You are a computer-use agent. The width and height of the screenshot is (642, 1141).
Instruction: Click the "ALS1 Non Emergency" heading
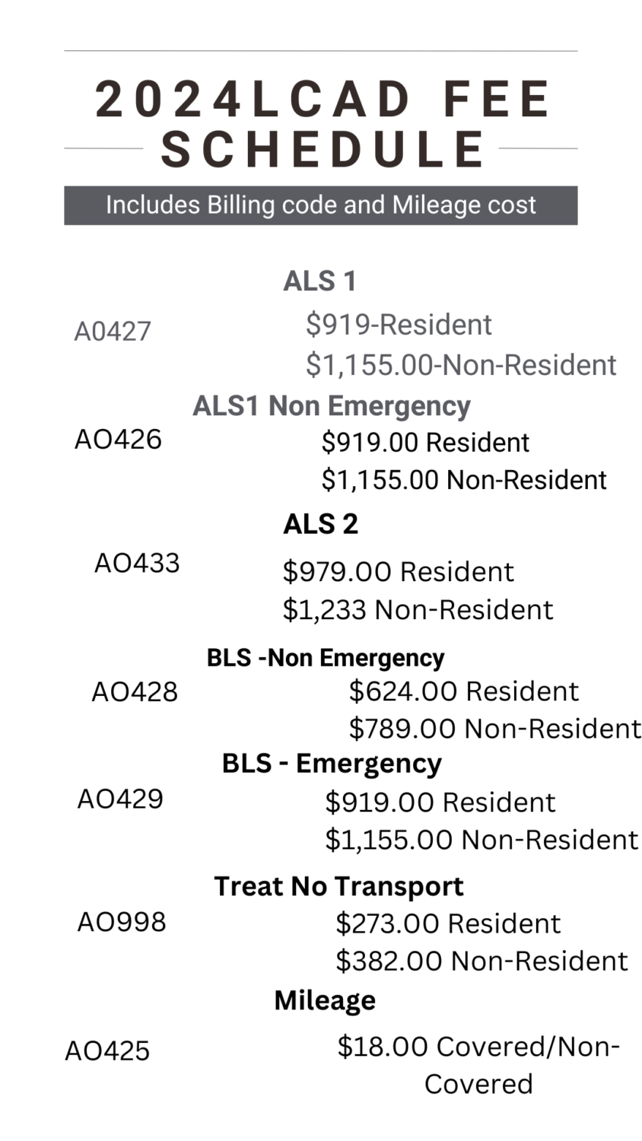(x=331, y=405)
